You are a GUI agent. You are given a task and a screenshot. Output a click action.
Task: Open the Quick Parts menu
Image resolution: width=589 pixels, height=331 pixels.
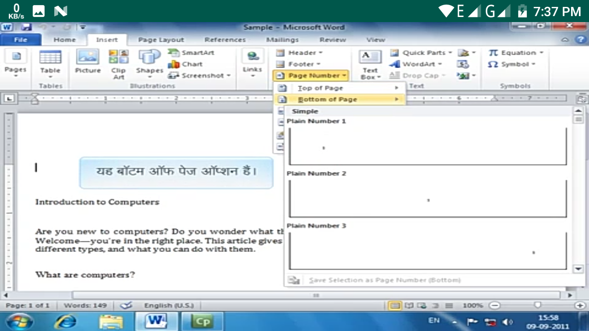[421, 52]
